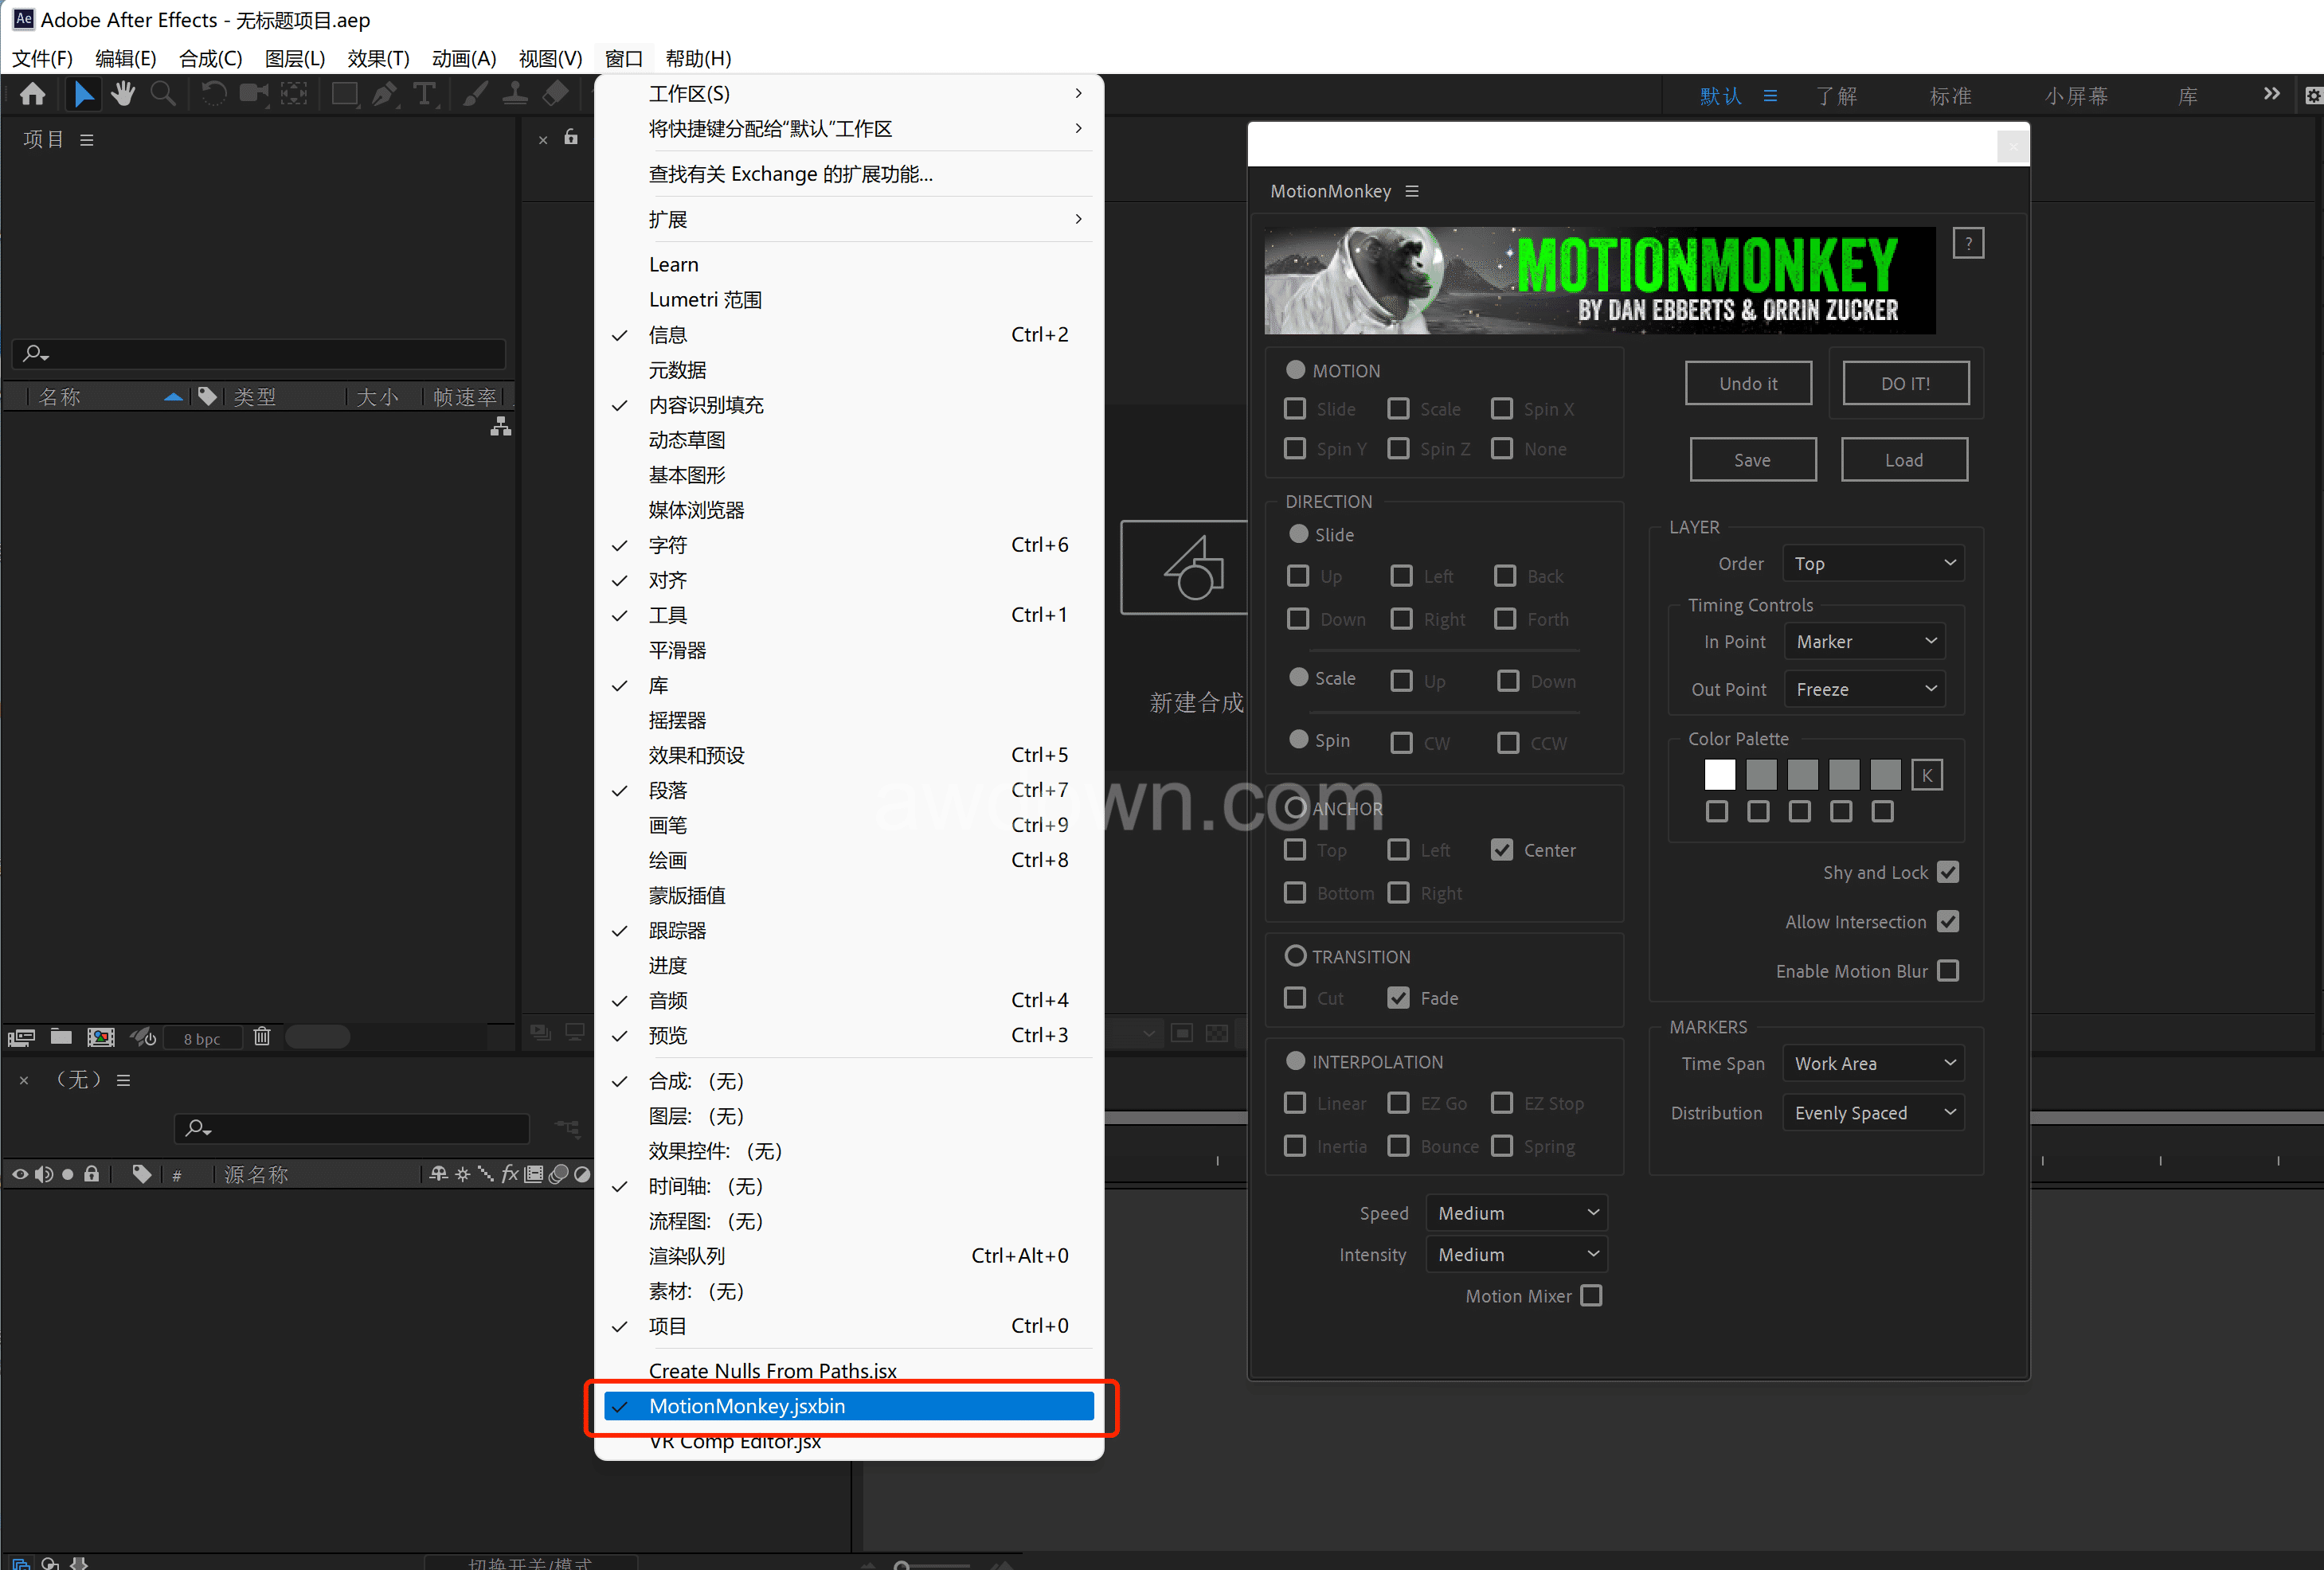This screenshot has width=2324, height=1570.
Task: Open MotionMonkey help question mark icon
Action: tap(1967, 243)
